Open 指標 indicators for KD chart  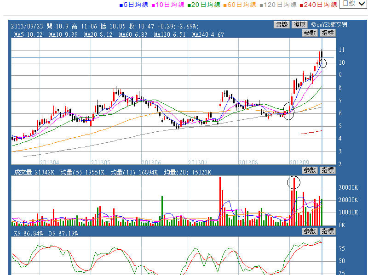328,231
